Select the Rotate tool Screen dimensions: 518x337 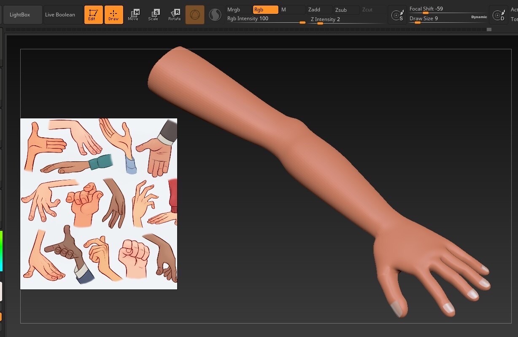click(x=174, y=14)
